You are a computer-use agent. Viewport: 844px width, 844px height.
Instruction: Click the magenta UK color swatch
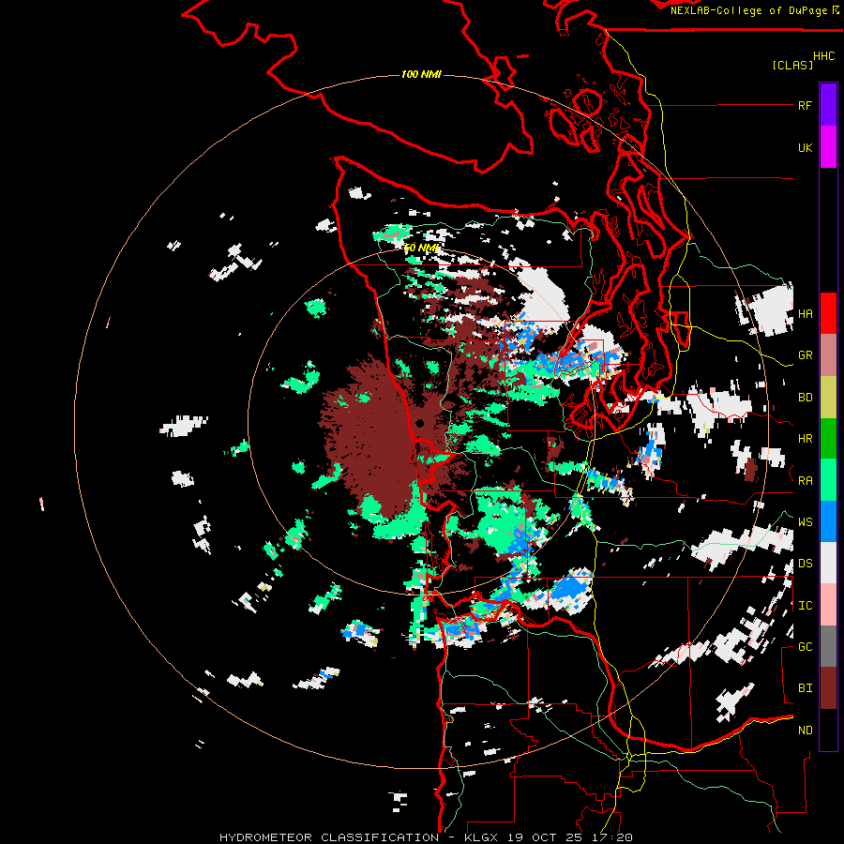click(828, 147)
